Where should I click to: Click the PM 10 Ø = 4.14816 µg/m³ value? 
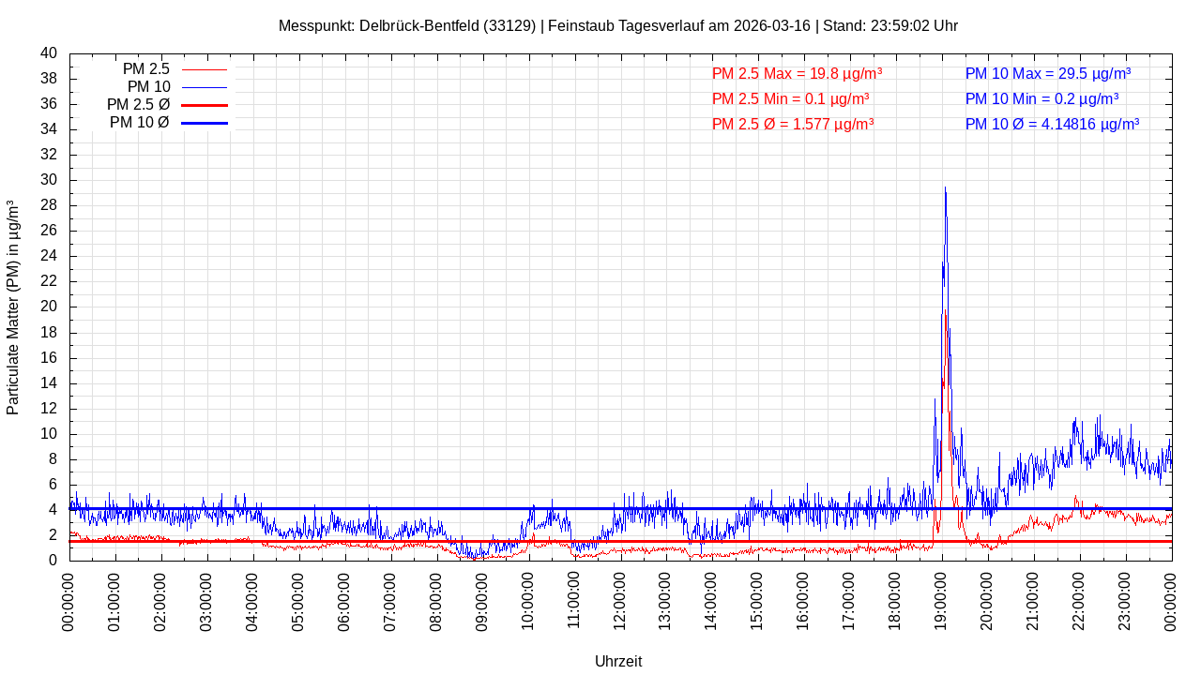[1052, 124]
